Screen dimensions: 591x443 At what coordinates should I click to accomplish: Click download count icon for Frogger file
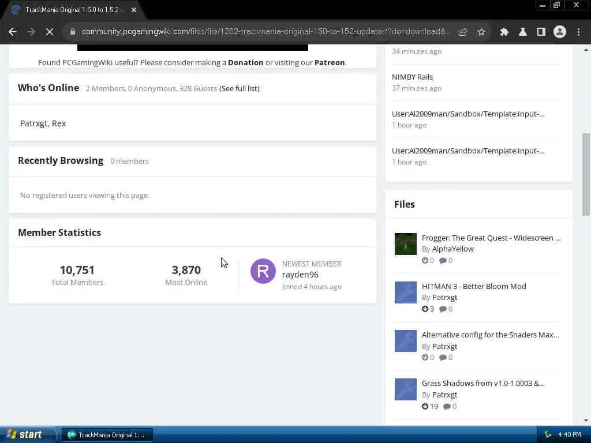[x=425, y=260]
